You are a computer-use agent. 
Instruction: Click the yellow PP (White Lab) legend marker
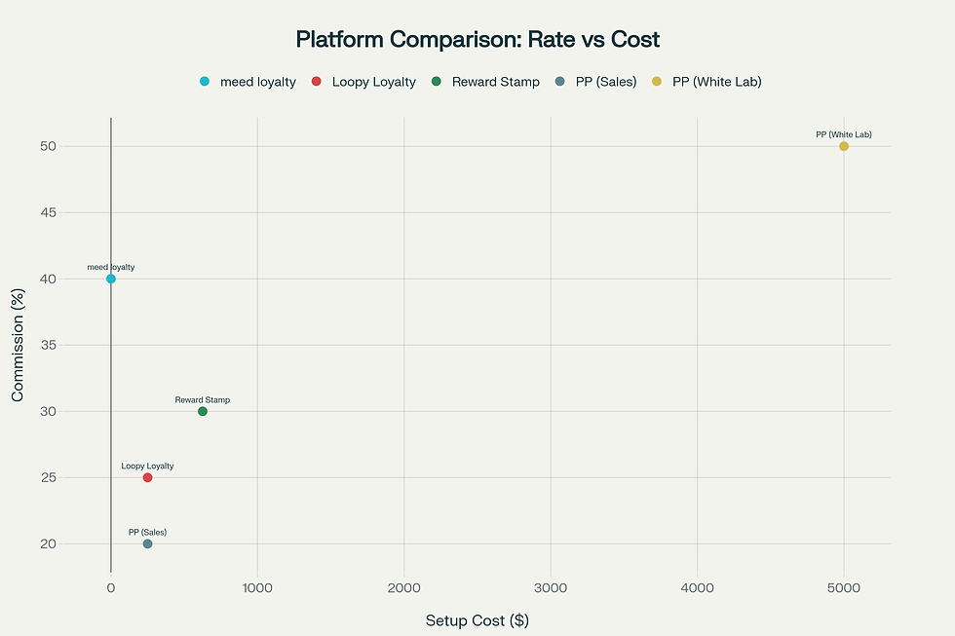(657, 81)
